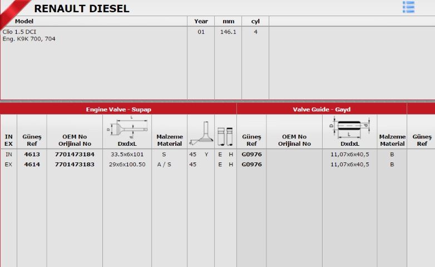Click valve guide ref G0976 in IN row
The height and width of the screenshot is (267, 435).
coord(251,154)
